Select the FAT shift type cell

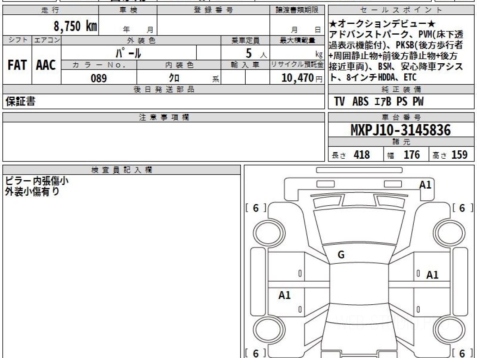pyautogui.click(x=17, y=65)
